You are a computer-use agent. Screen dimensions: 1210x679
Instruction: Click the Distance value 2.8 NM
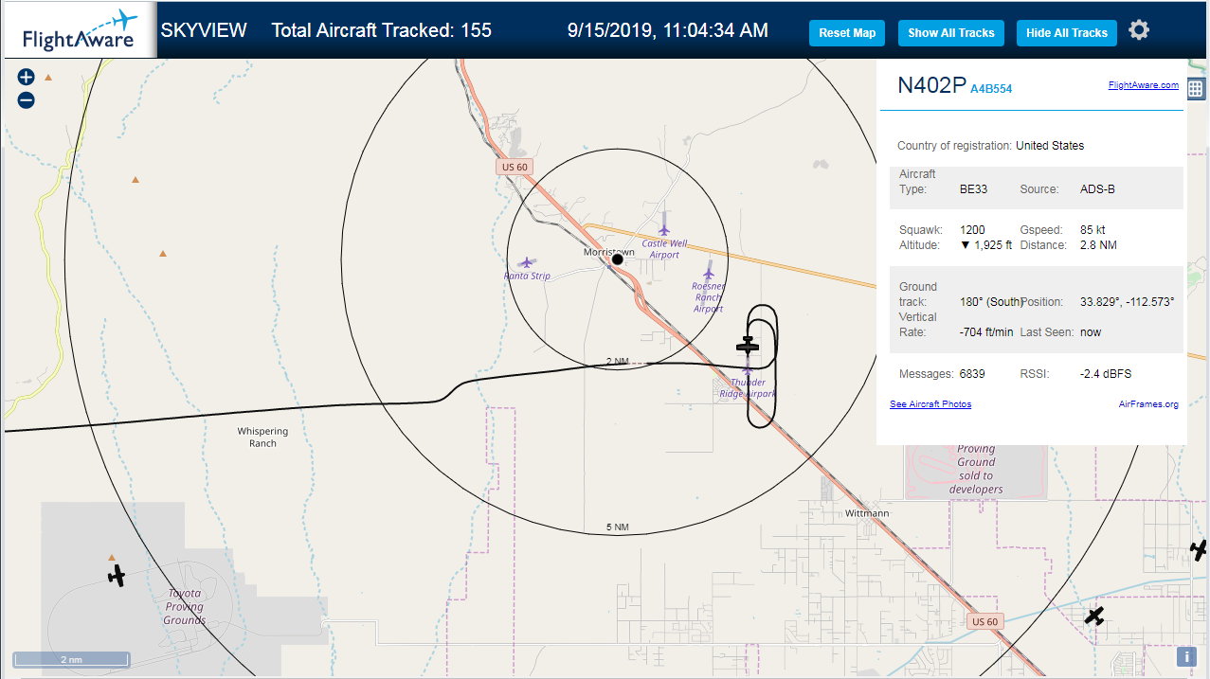(x=1098, y=245)
